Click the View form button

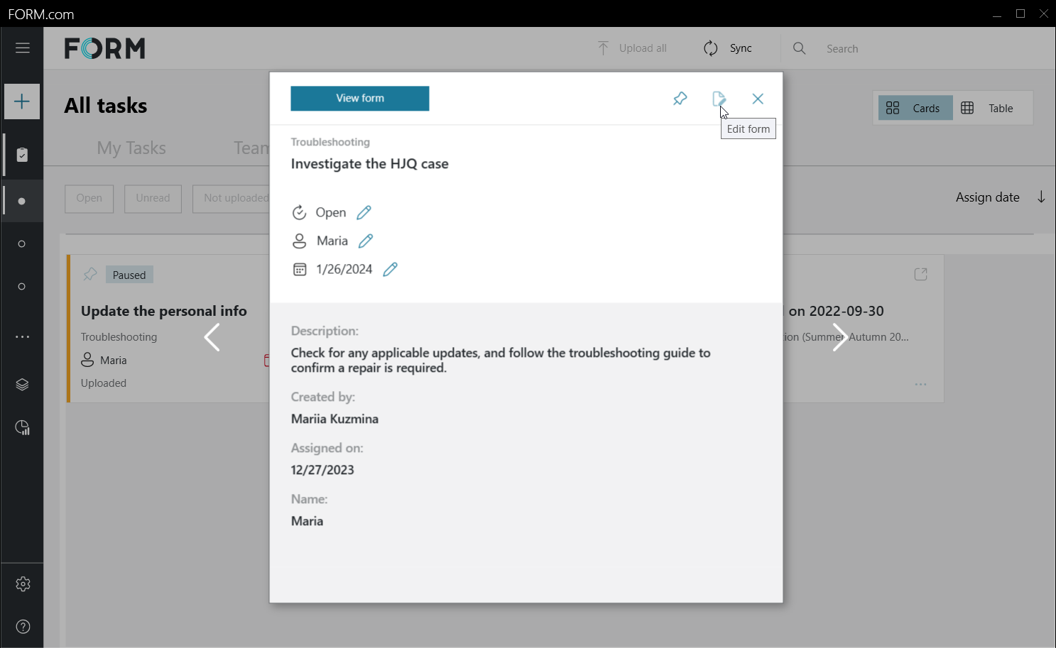click(359, 99)
